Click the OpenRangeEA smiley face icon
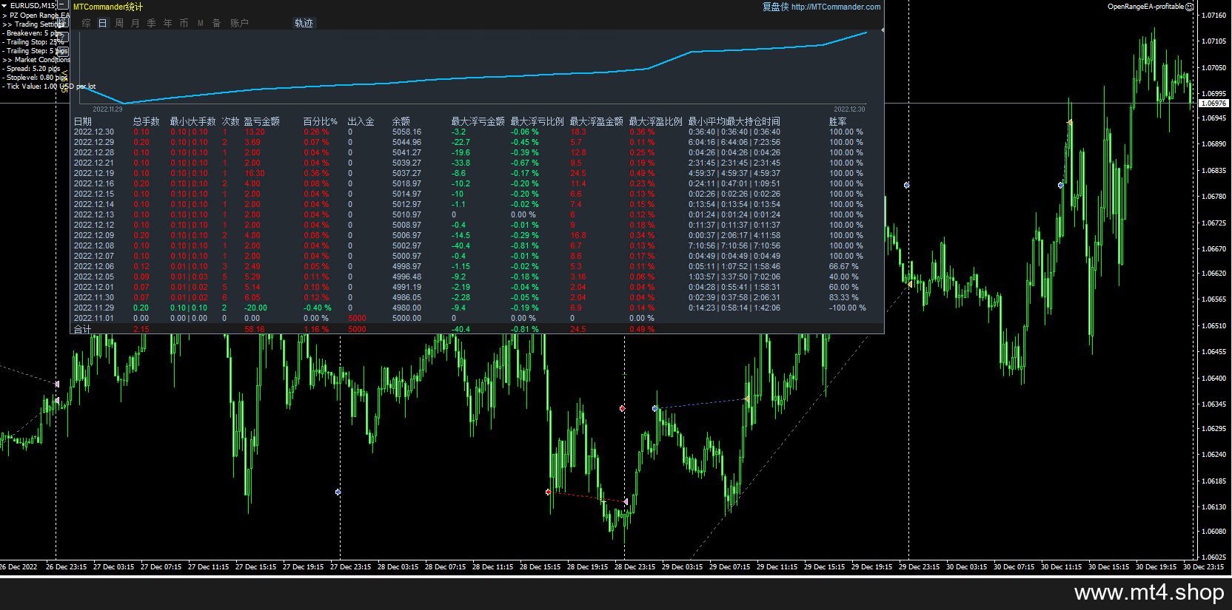This screenshot has width=1232, height=610. 1190,7
